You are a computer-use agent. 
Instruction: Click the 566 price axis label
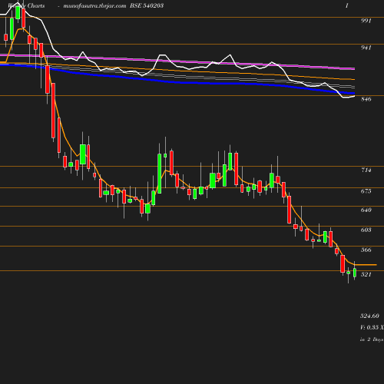pos(366,250)
